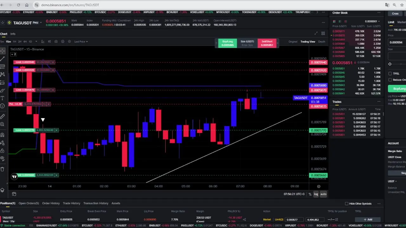Select the crosshair cursor tool

pos(3,51)
